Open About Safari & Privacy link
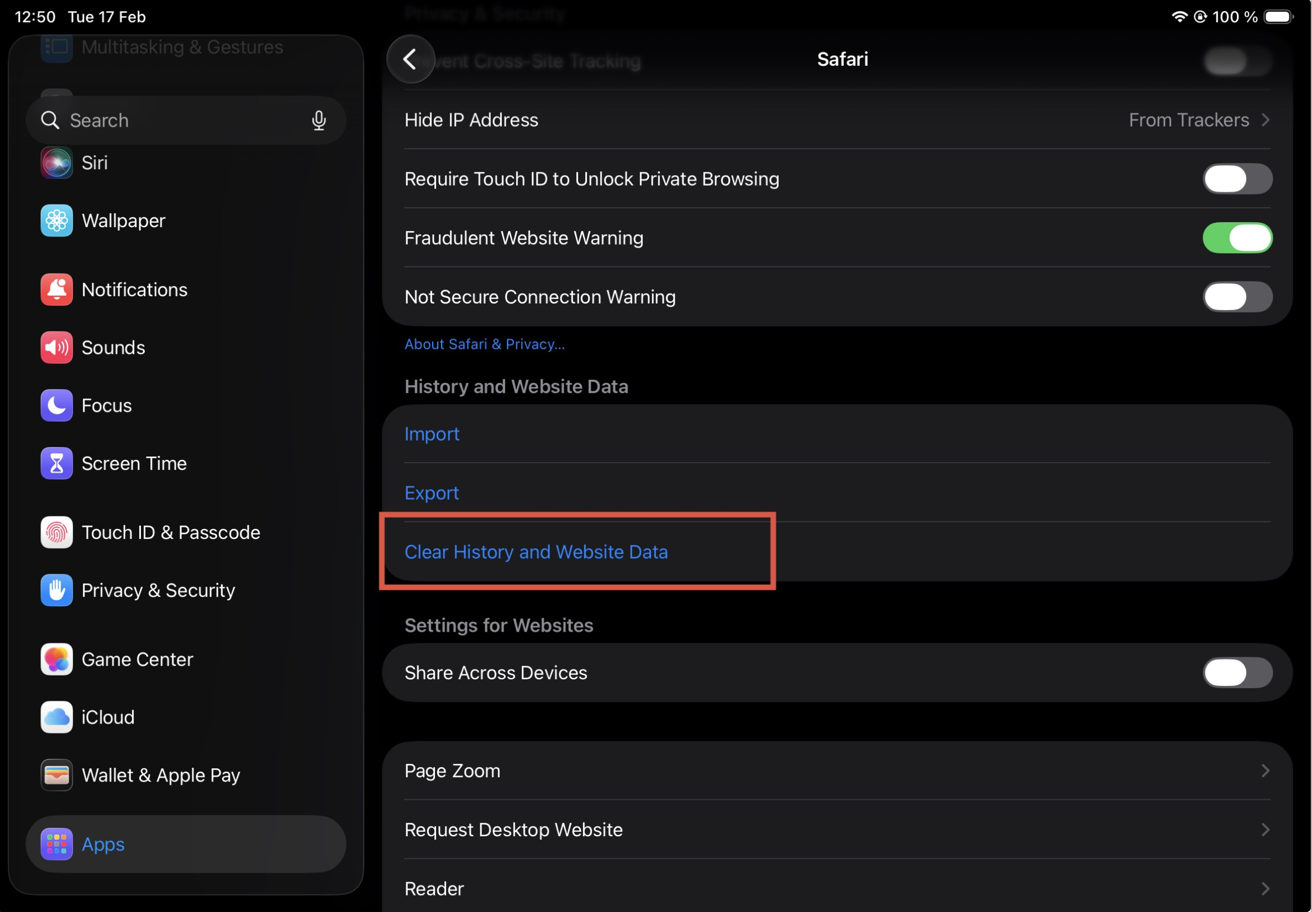 pos(484,344)
